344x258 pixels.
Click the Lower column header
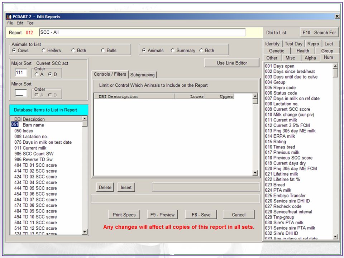tap(190, 96)
